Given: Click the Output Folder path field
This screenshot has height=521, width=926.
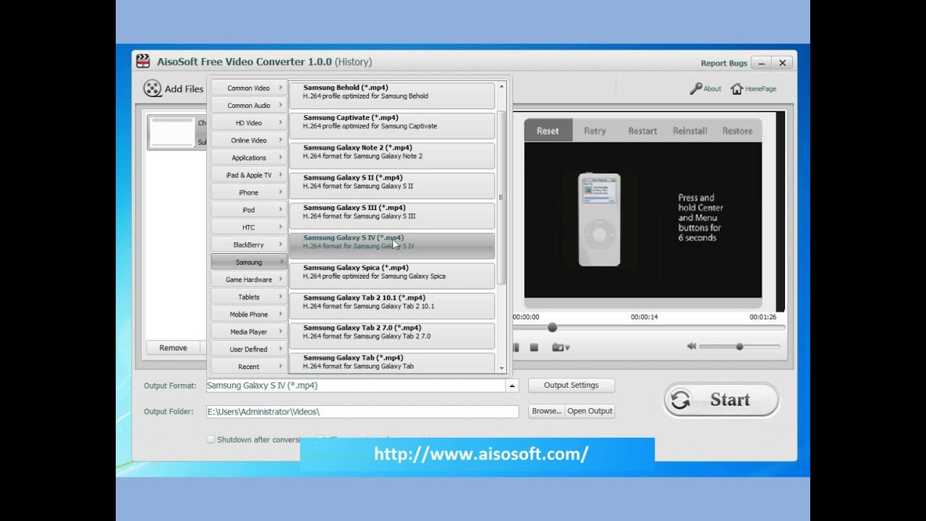Looking at the screenshot, I should coord(362,411).
